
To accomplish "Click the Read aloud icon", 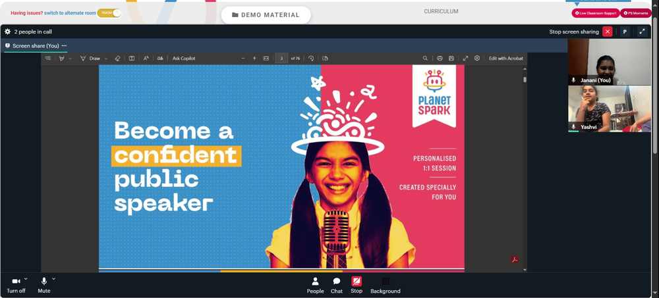I will point(146,59).
